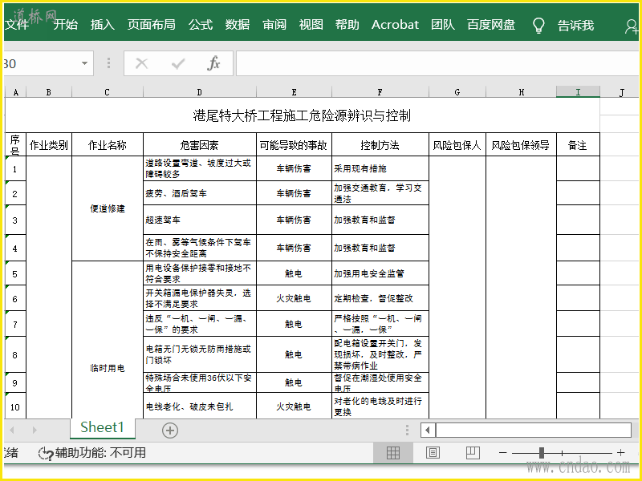Click the share user icon
This screenshot has width=642, height=481.
tap(632, 26)
